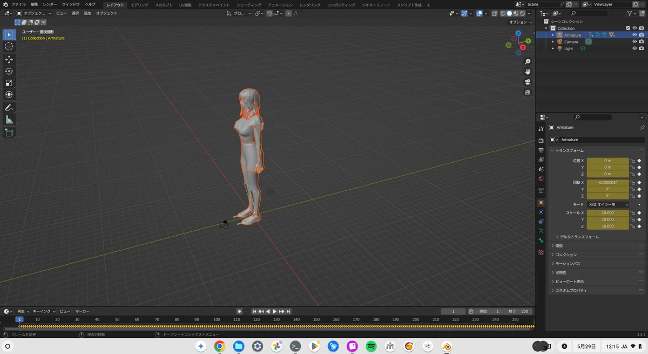Select the Rotate tool

pos(9,71)
